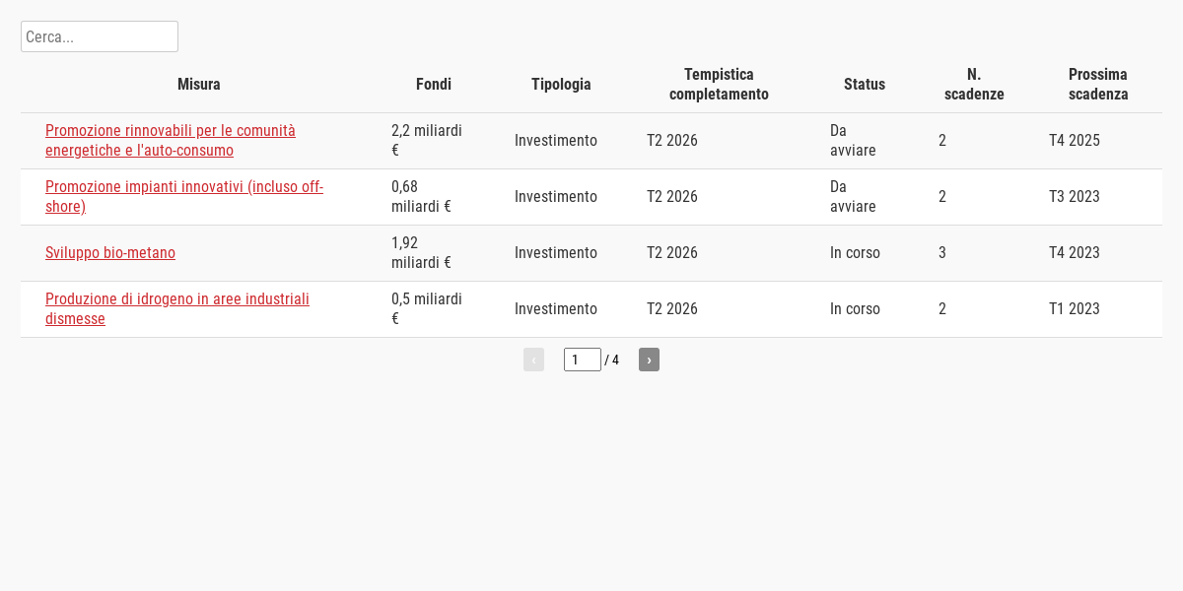This screenshot has width=1183, height=591.
Task: Click the 0,68 miliardi € funds cell
Action: [421, 196]
